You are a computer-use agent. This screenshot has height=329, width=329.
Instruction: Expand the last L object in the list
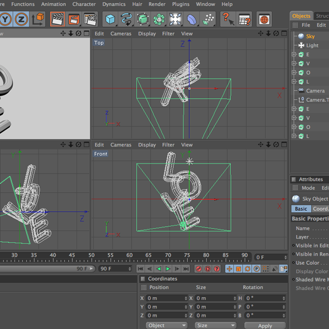(294, 136)
